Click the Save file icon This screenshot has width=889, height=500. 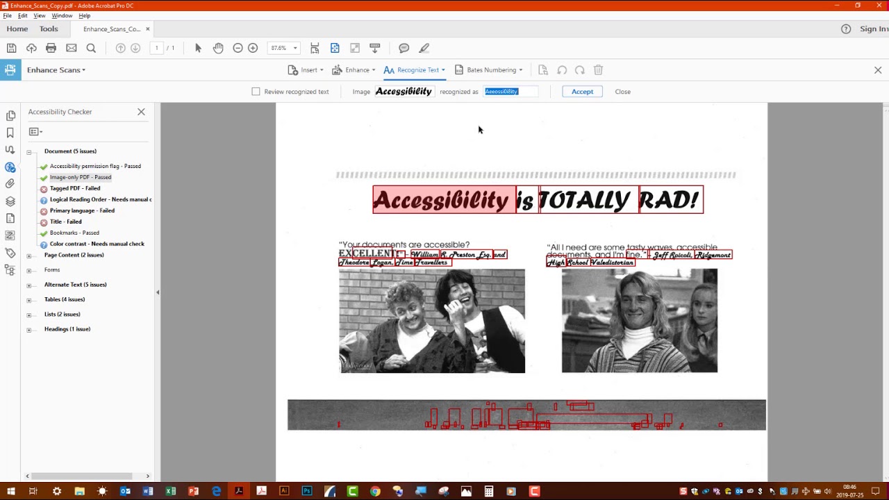pos(11,48)
